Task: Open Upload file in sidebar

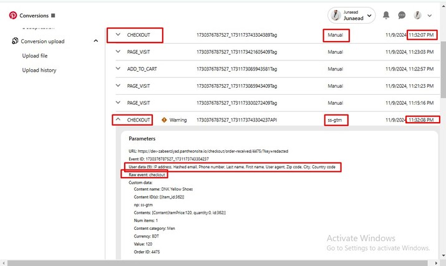Action: [x=35, y=55]
